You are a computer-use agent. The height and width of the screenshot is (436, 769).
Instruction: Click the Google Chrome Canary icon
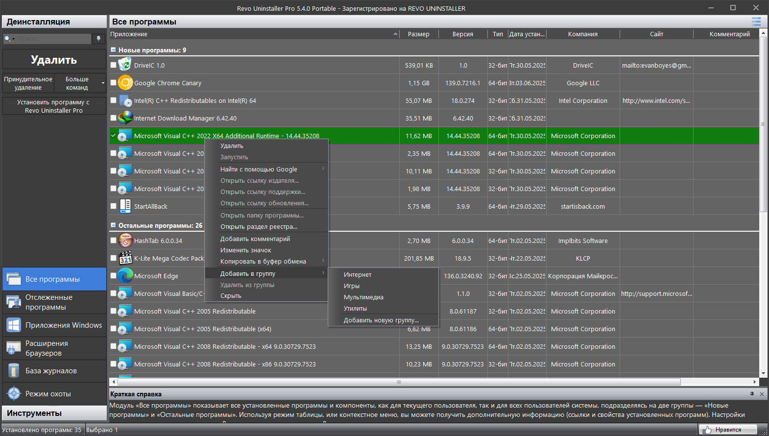pos(125,83)
